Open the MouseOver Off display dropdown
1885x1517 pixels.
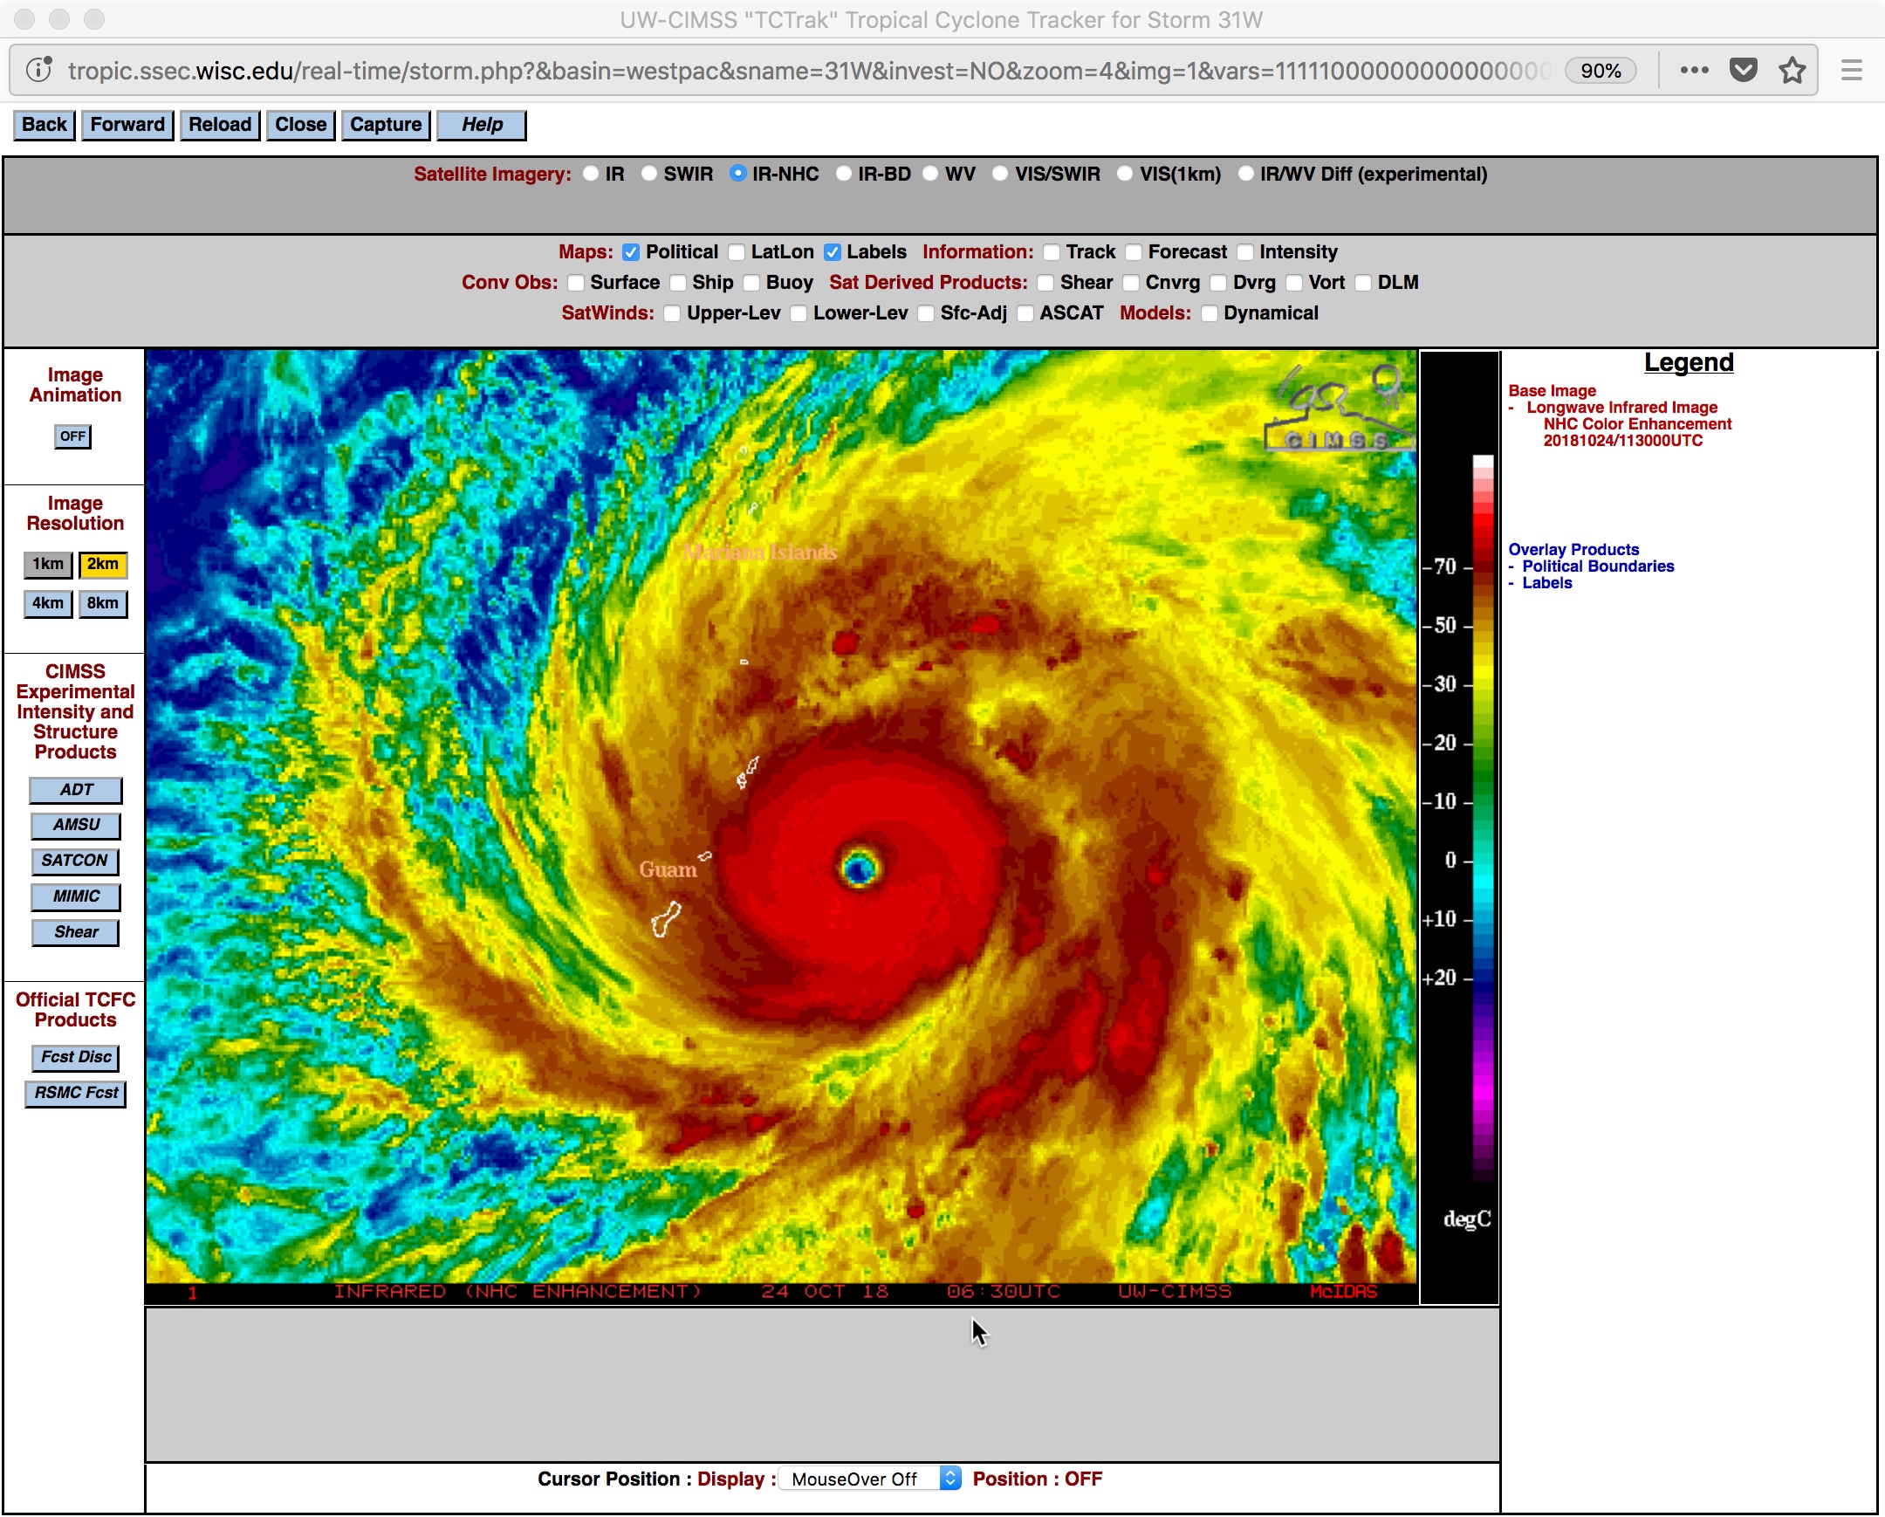coord(869,1479)
